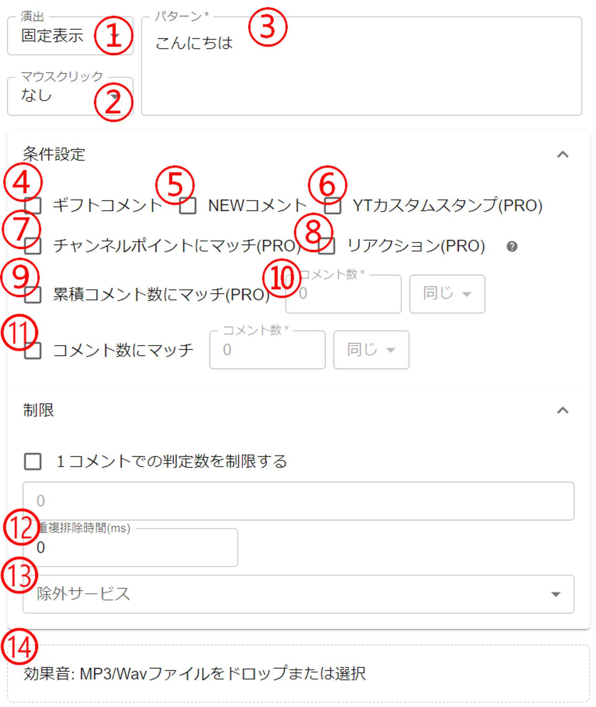Image resolution: width=596 pixels, height=707 pixels.
Task: Check the NEWコメント checkbox
Action: pos(188,206)
